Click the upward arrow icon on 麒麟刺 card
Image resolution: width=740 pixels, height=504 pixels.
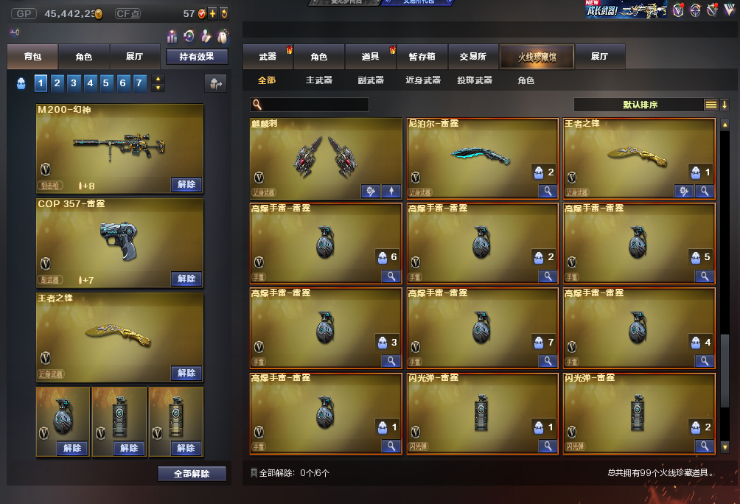[391, 191]
